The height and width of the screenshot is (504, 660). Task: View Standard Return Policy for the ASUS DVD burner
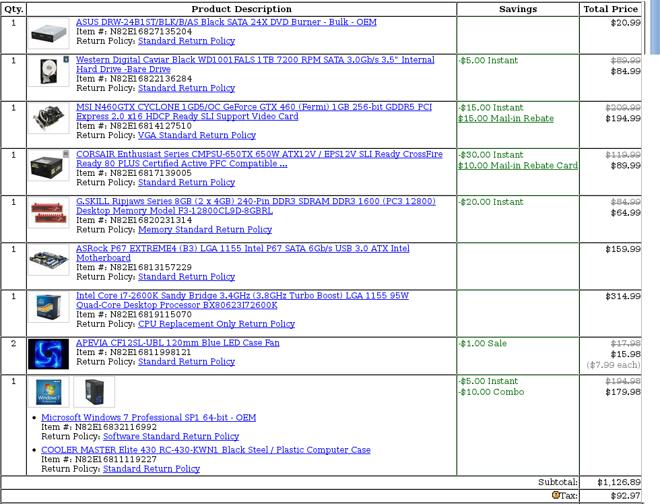click(x=187, y=41)
